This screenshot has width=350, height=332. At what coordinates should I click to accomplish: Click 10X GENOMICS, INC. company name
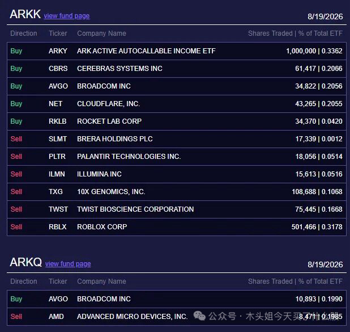[x=111, y=192]
